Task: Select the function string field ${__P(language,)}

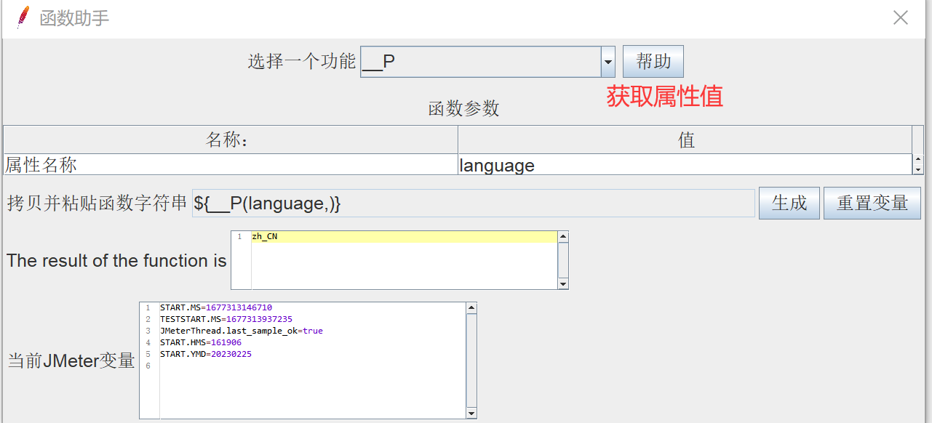Action: tap(474, 204)
